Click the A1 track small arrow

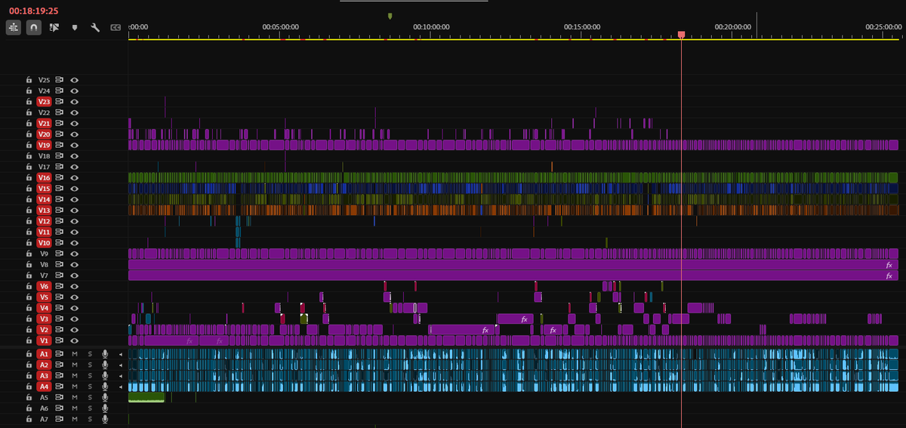(121, 354)
